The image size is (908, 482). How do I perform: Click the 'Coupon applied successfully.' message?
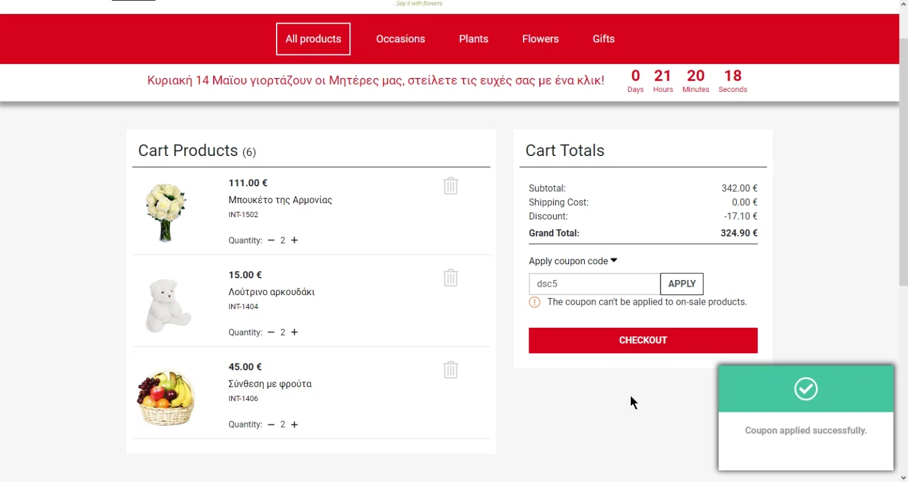pos(806,431)
